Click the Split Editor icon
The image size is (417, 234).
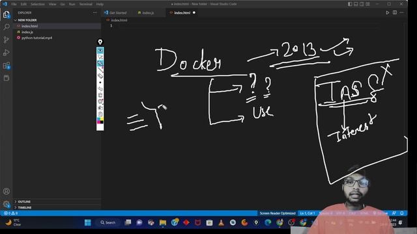(x=395, y=13)
